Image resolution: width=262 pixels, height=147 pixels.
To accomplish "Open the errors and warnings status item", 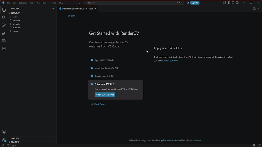I will pos(11,145).
